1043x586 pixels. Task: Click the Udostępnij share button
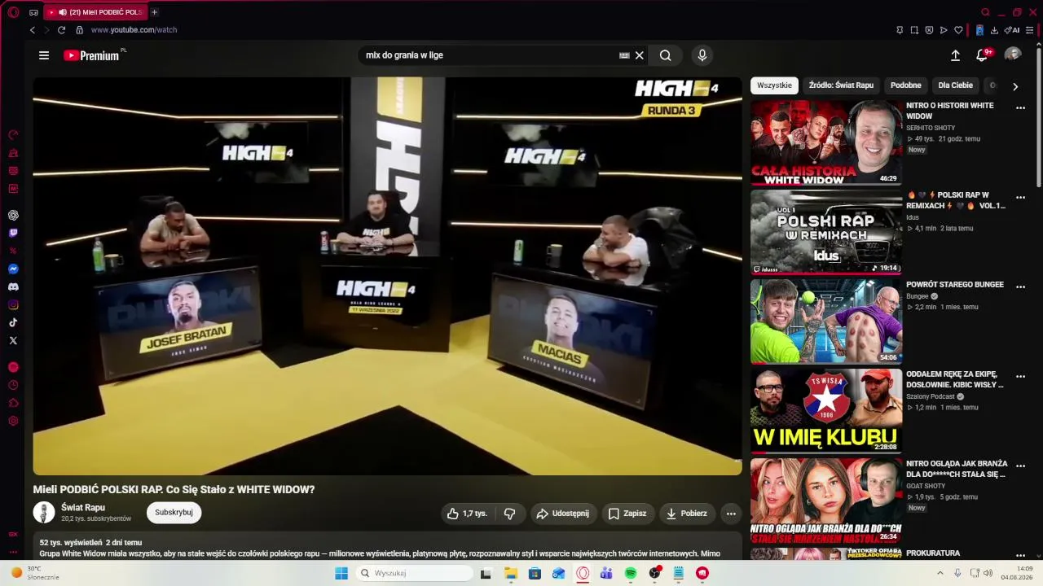pyautogui.click(x=562, y=514)
